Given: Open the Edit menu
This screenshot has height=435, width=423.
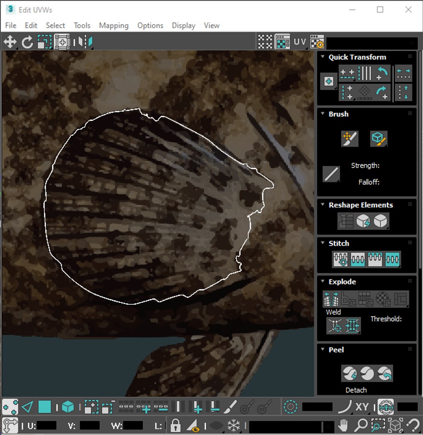Looking at the screenshot, I should pyautogui.click(x=31, y=25).
